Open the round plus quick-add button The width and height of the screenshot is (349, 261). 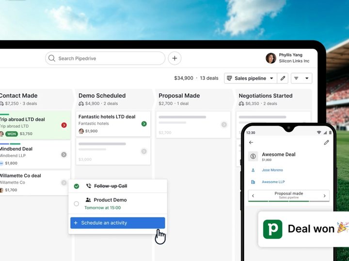pyautogui.click(x=174, y=58)
